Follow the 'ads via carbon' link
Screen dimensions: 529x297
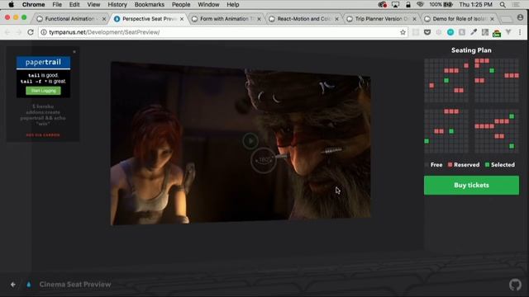click(43, 135)
